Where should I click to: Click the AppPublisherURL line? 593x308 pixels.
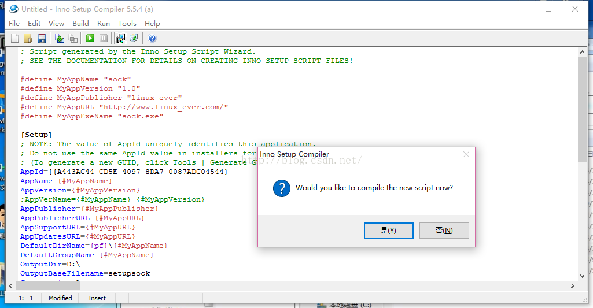pos(83,218)
